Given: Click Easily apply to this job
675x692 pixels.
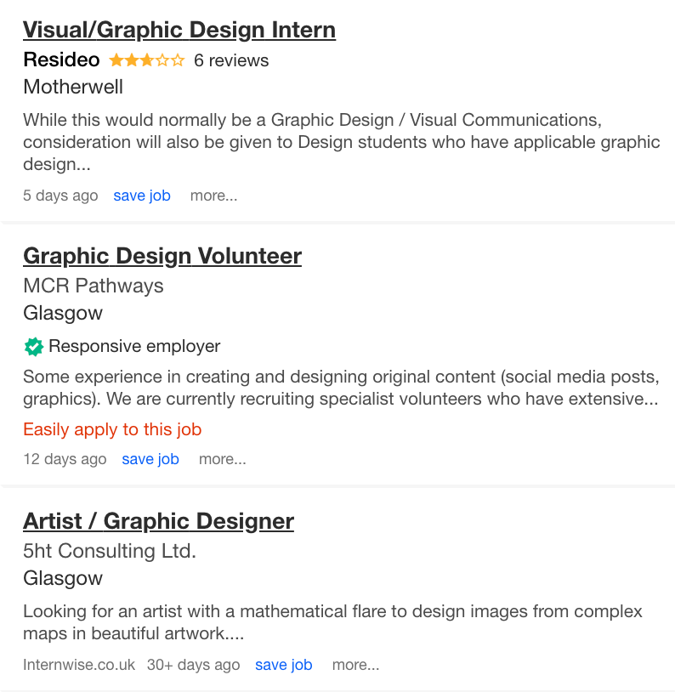Looking at the screenshot, I should click(x=111, y=429).
